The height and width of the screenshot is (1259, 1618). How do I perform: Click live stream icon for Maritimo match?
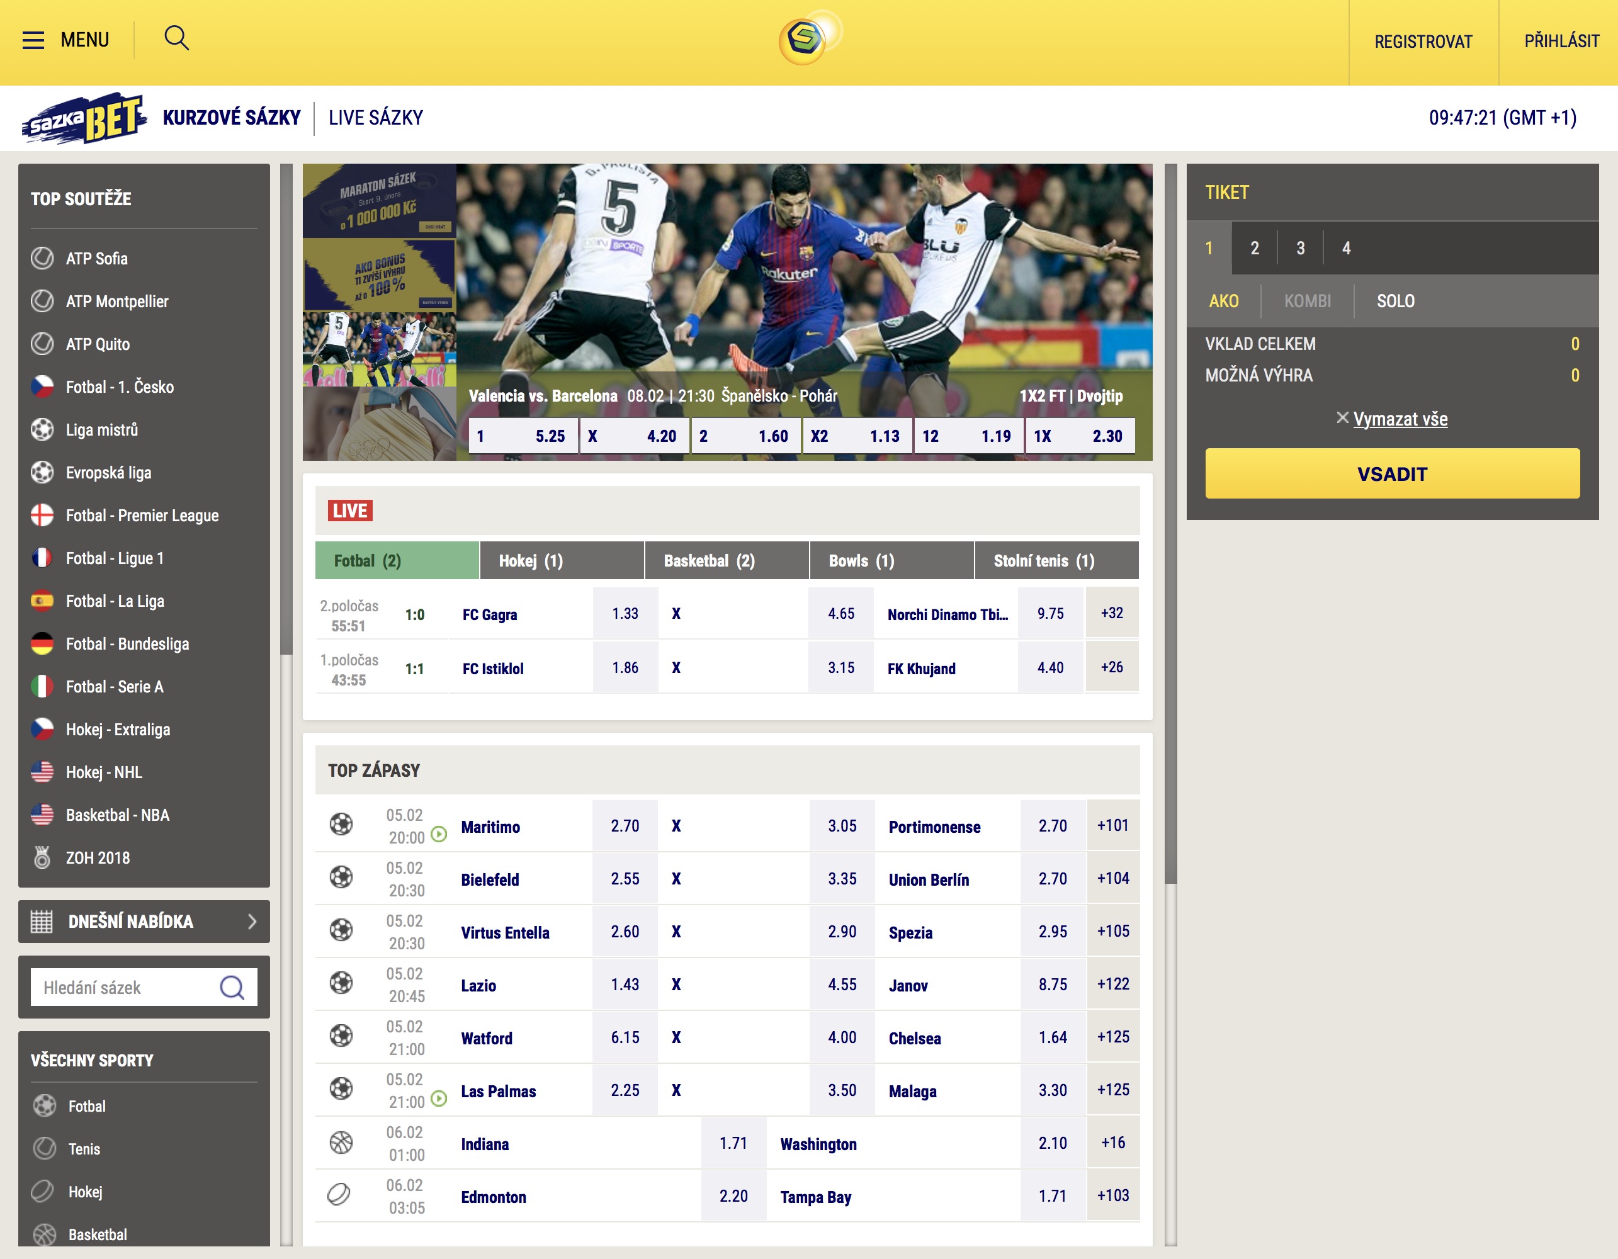tap(439, 835)
